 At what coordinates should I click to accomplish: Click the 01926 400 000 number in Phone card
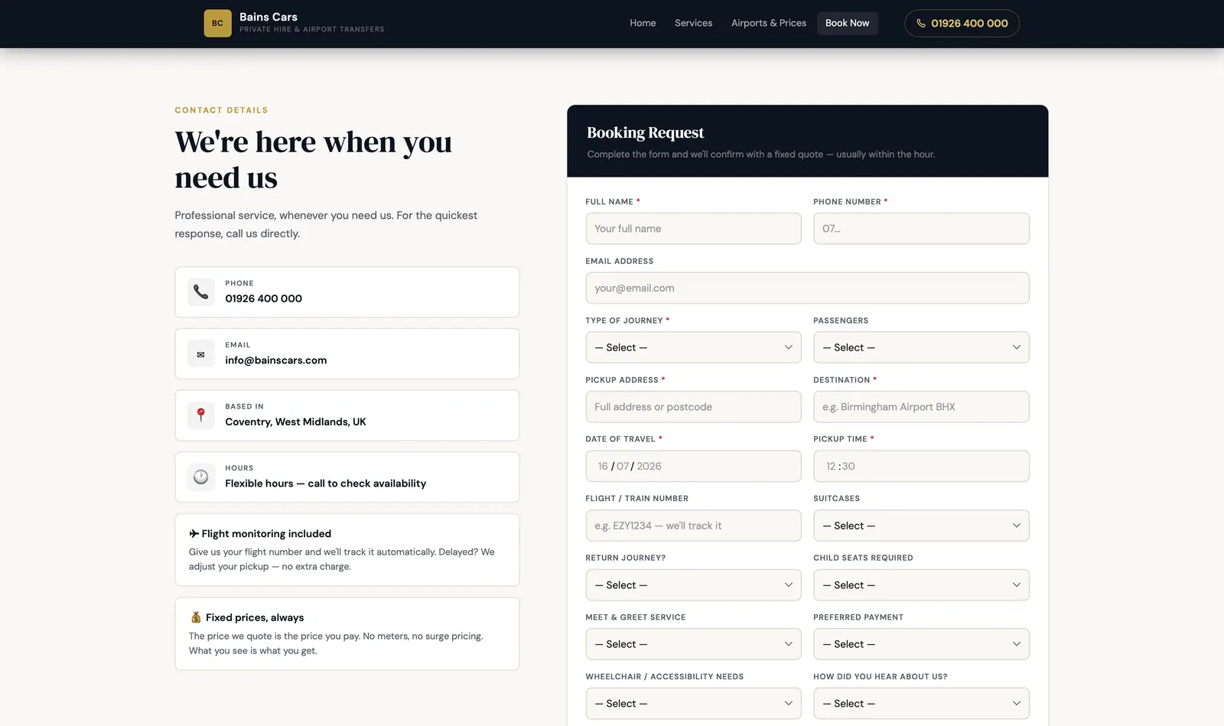[x=264, y=298]
